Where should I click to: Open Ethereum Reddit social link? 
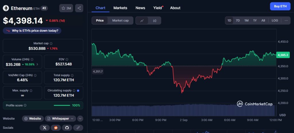coord(56,128)
